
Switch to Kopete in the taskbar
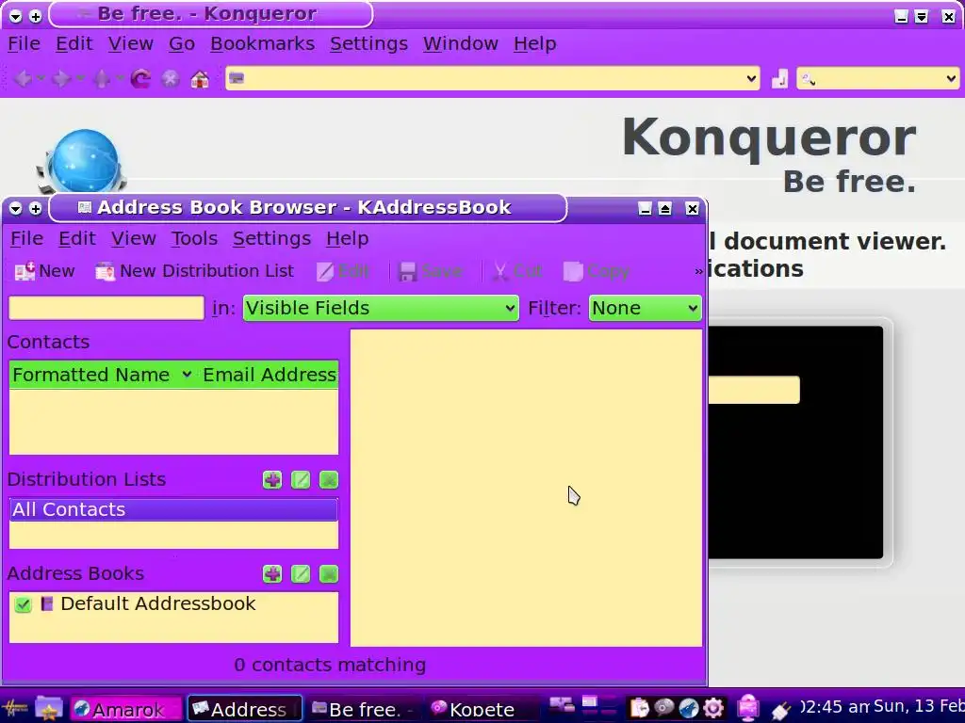[x=482, y=709]
